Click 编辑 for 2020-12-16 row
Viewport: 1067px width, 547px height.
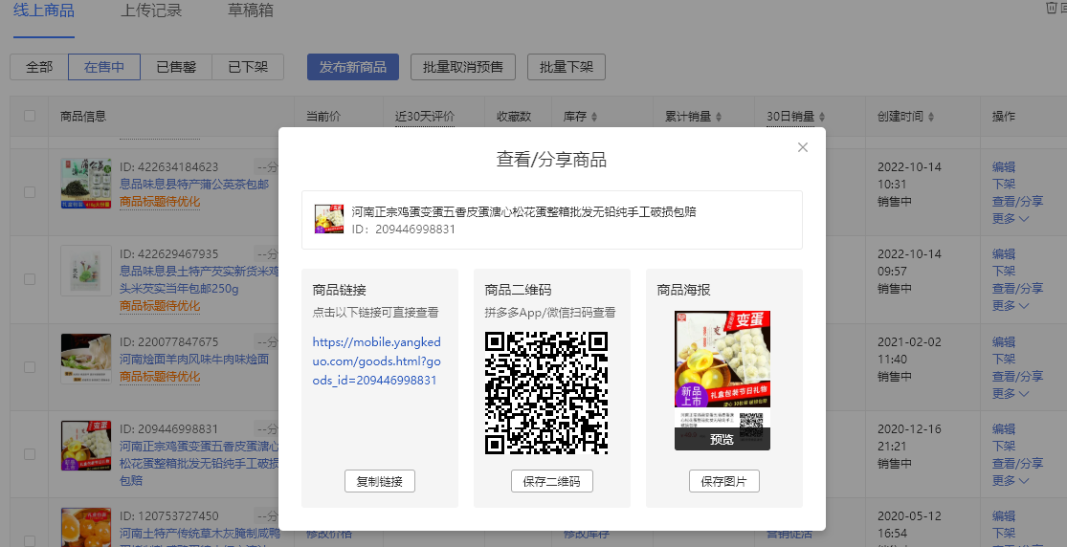pos(1004,428)
